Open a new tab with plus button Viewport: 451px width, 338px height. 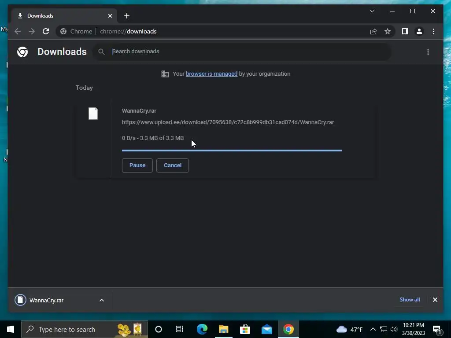[x=127, y=16]
